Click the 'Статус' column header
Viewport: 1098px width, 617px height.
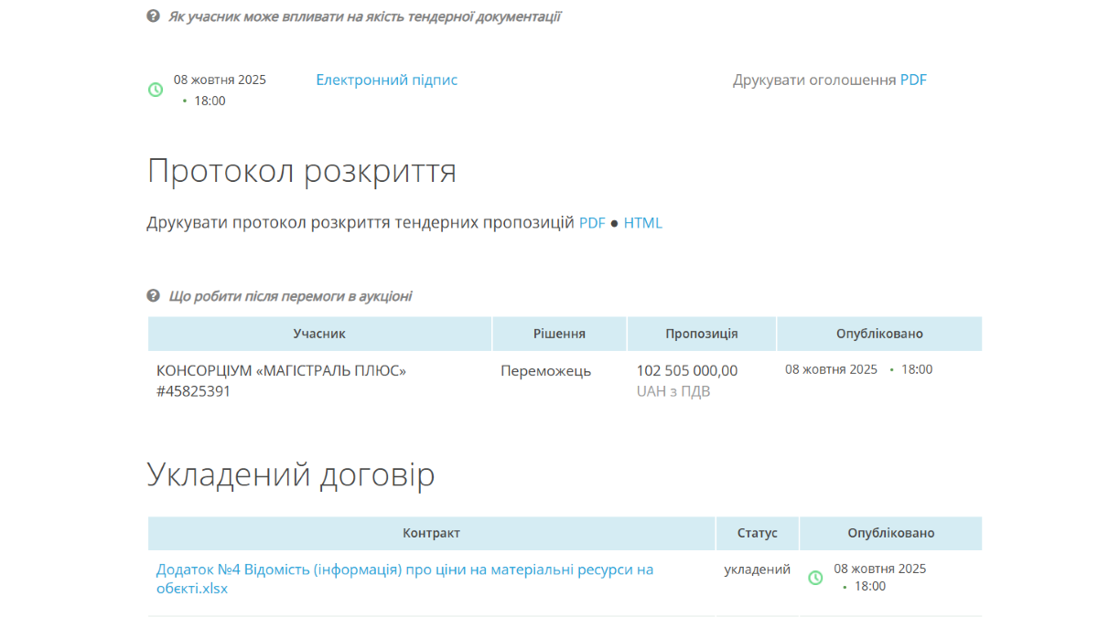pyautogui.click(x=757, y=533)
